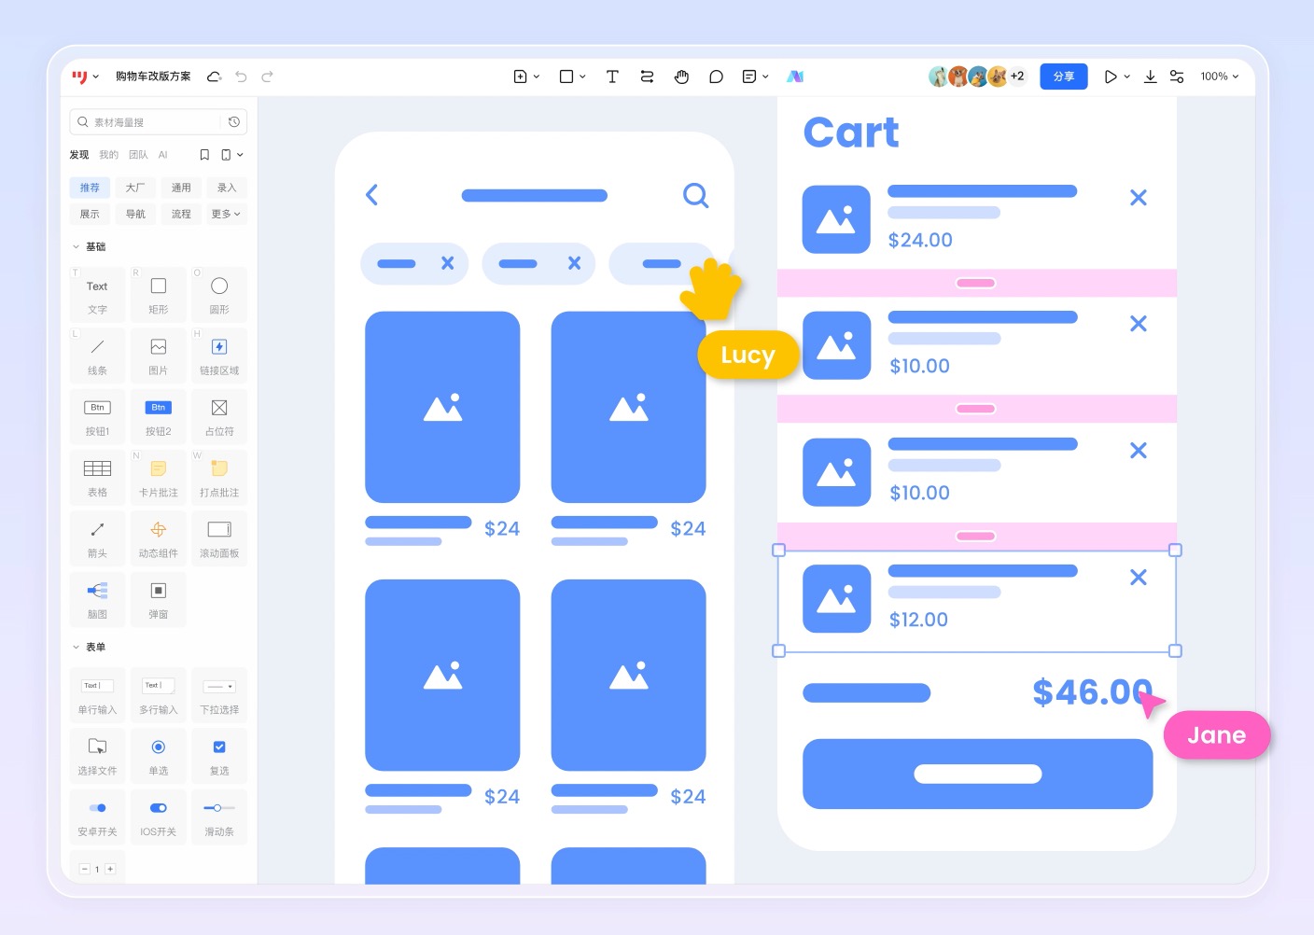The image size is (1314, 935).
Task: Click the +2 collaborators badge
Action: [x=1017, y=77]
